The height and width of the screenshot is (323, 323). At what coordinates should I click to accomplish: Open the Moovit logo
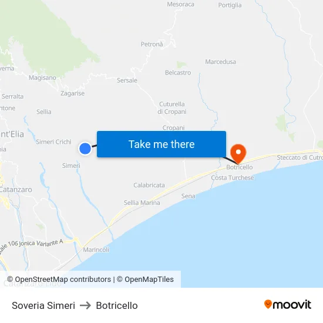click(288, 305)
